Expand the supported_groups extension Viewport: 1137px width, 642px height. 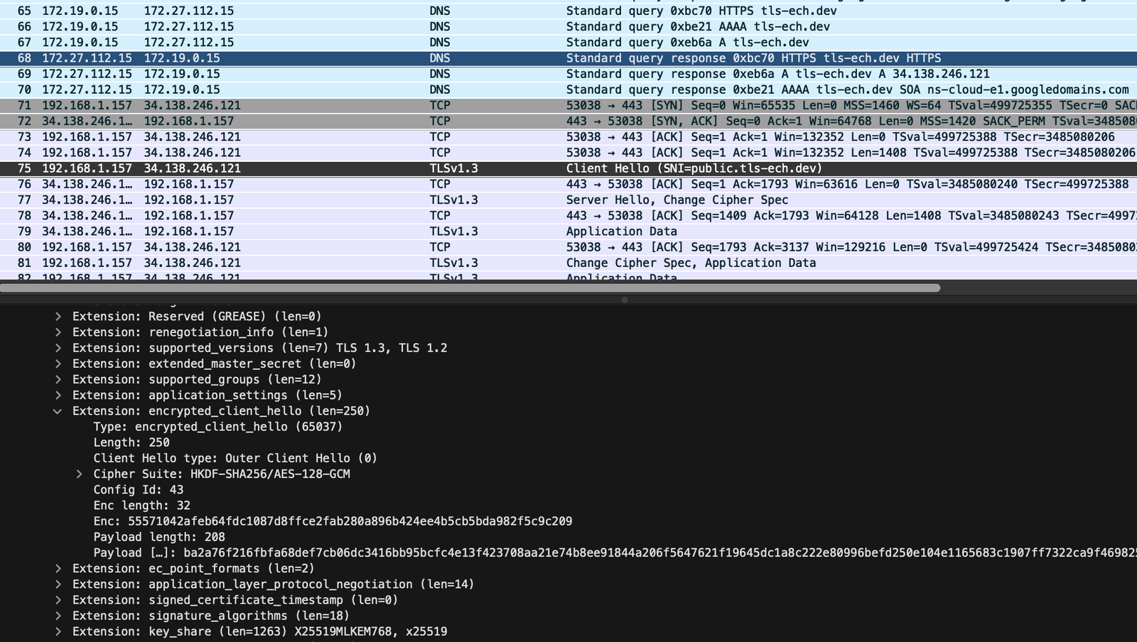58,379
